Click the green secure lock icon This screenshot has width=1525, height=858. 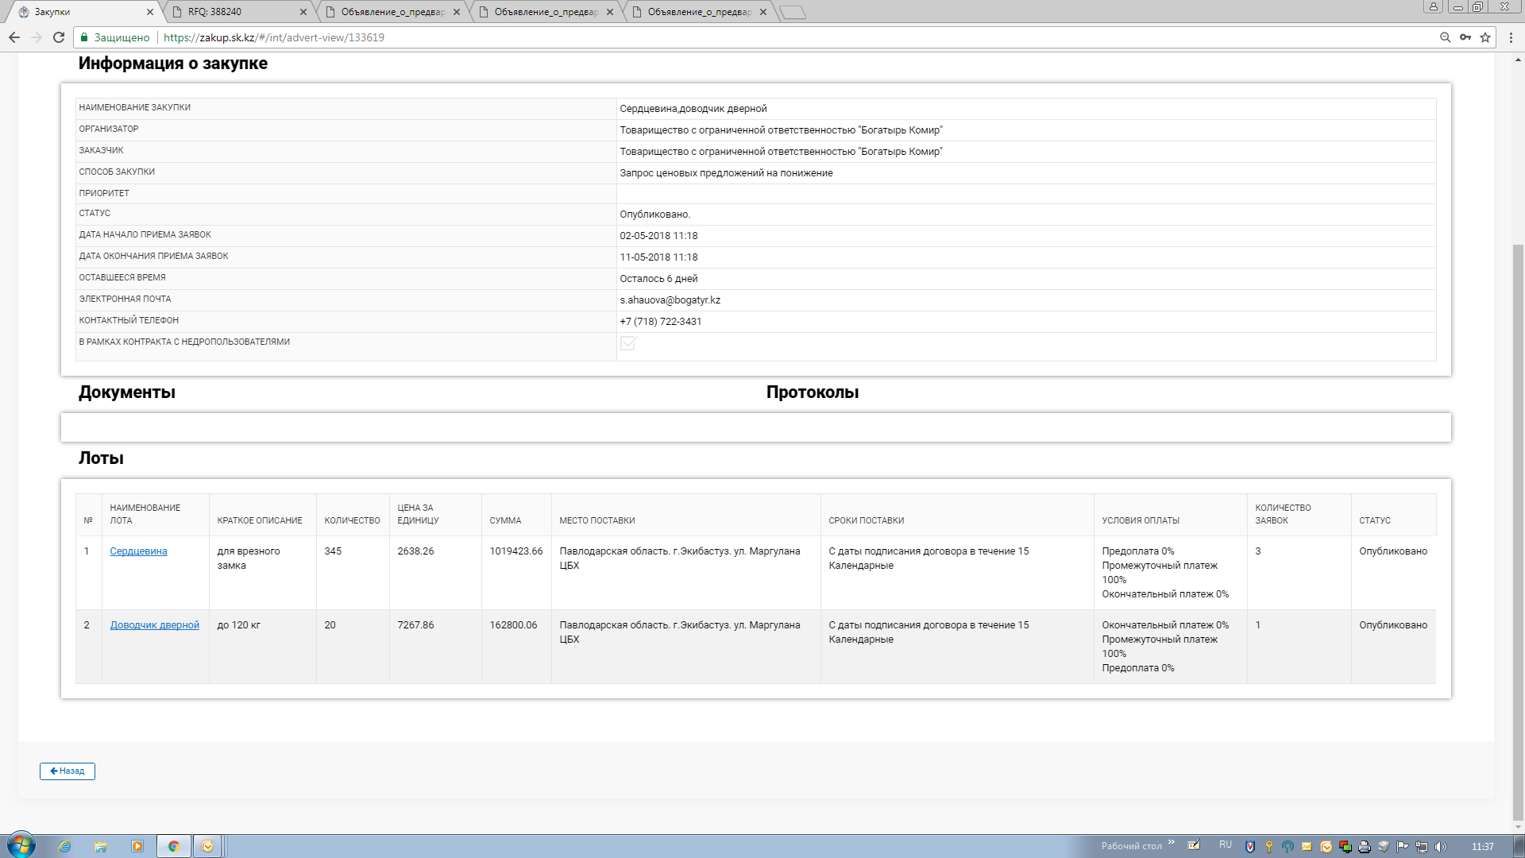(84, 37)
